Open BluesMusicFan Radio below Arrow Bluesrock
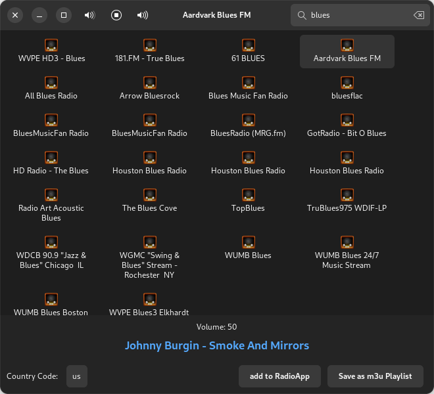The image size is (434, 394). click(x=150, y=126)
